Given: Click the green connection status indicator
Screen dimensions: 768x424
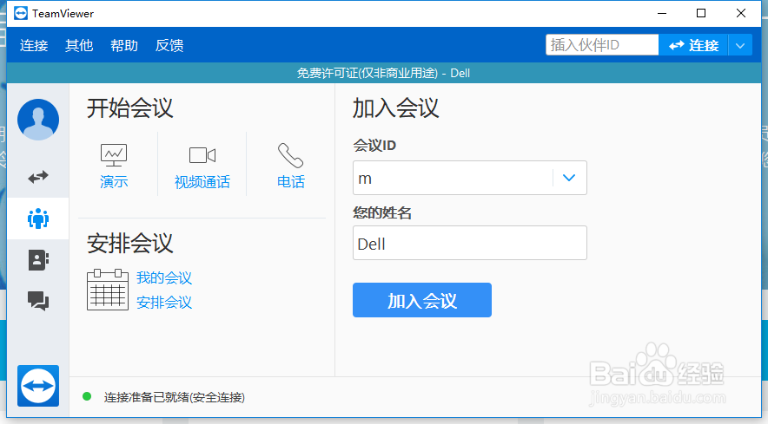Looking at the screenshot, I should [87, 396].
